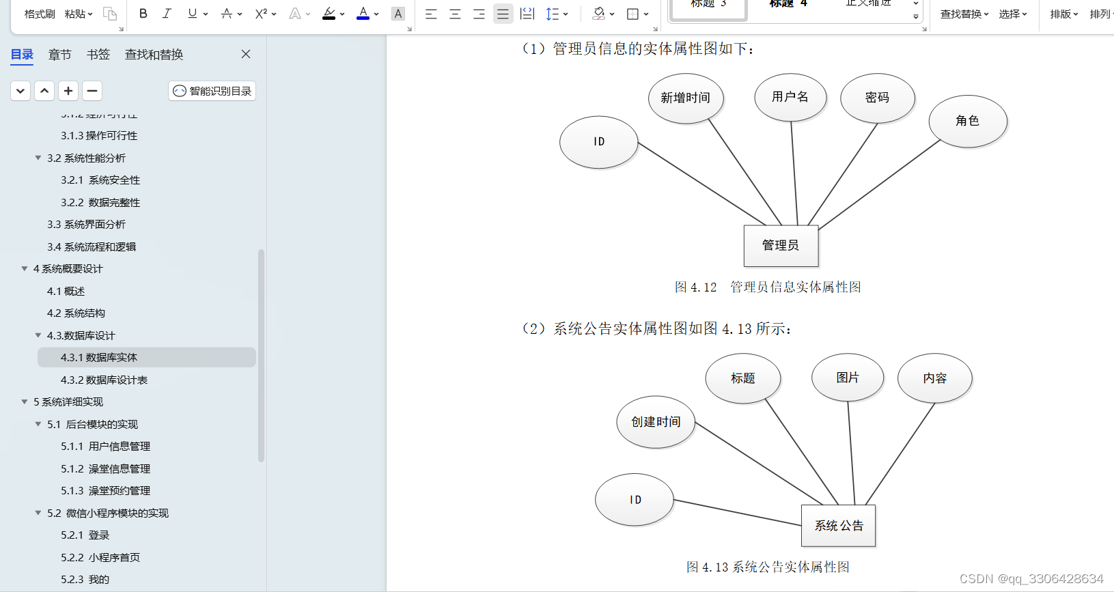Apply strikethrough formatting

[x=226, y=14]
